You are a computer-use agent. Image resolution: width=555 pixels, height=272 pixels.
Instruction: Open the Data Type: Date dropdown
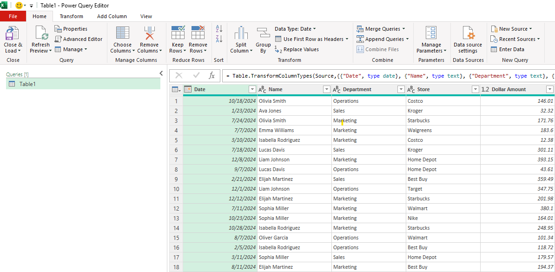tap(295, 29)
